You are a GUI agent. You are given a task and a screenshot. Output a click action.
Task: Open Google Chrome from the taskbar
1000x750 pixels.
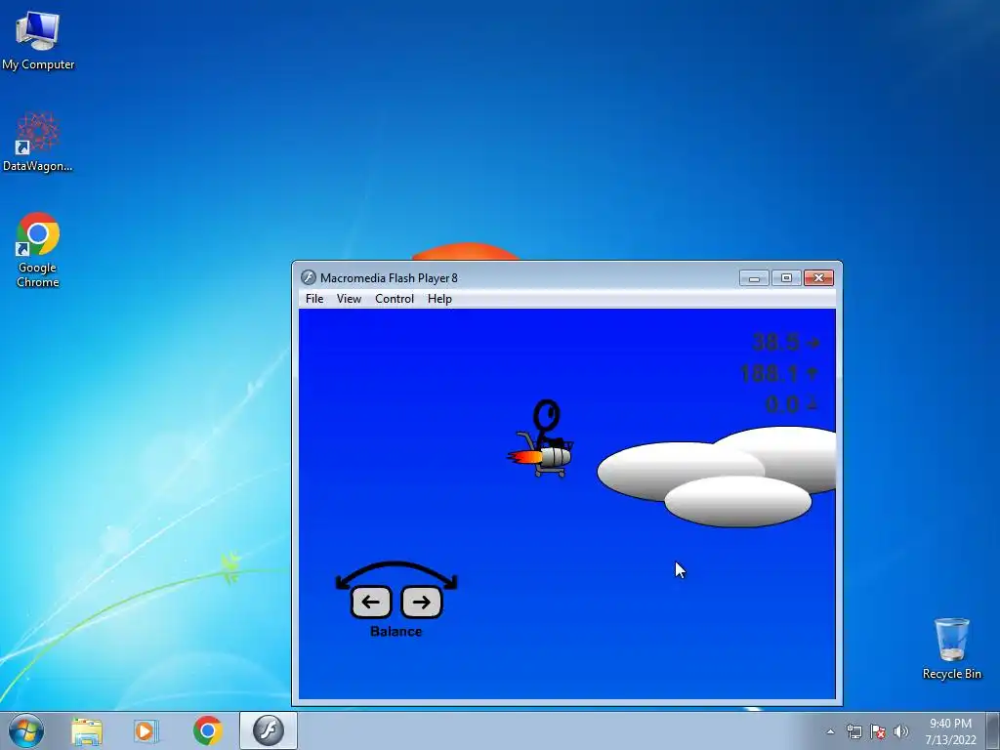[x=207, y=730]
